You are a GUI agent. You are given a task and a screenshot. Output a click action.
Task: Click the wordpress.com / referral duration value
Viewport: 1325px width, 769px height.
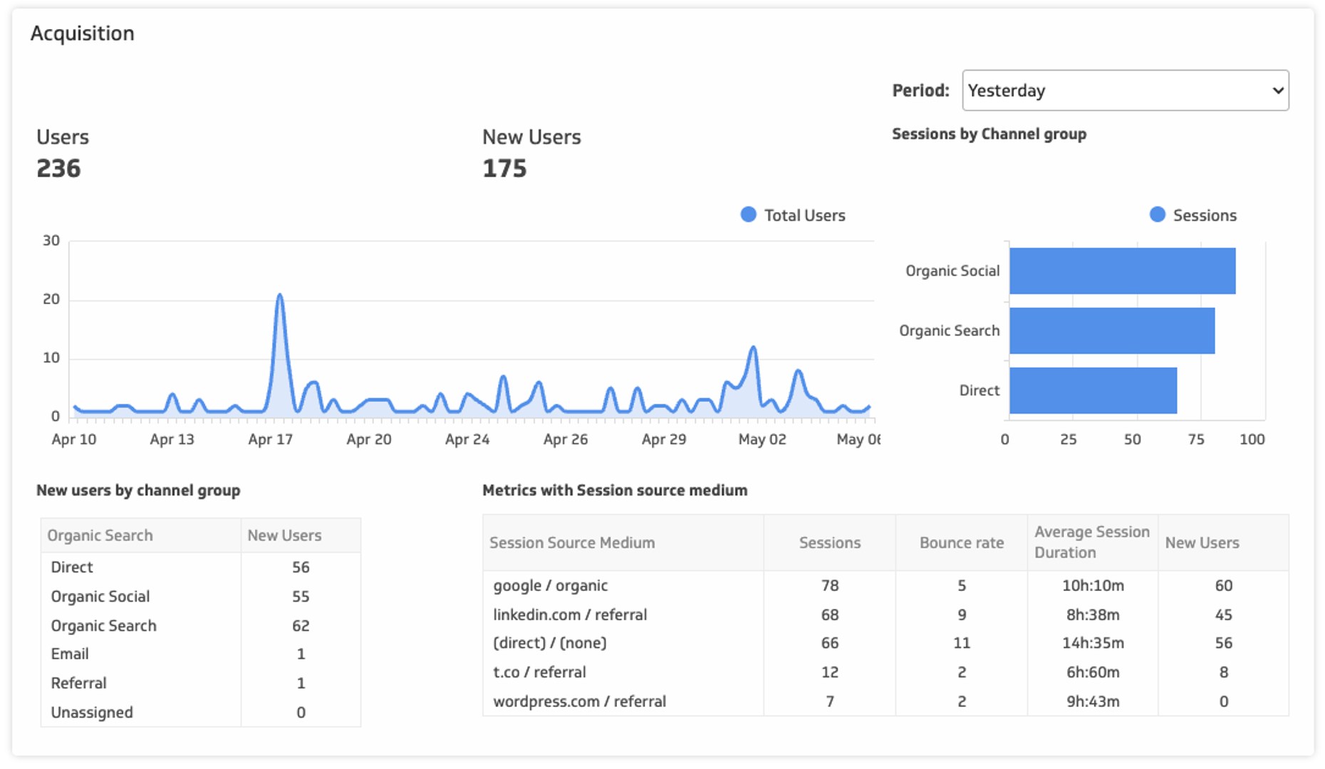click(x=1092, y=701)
